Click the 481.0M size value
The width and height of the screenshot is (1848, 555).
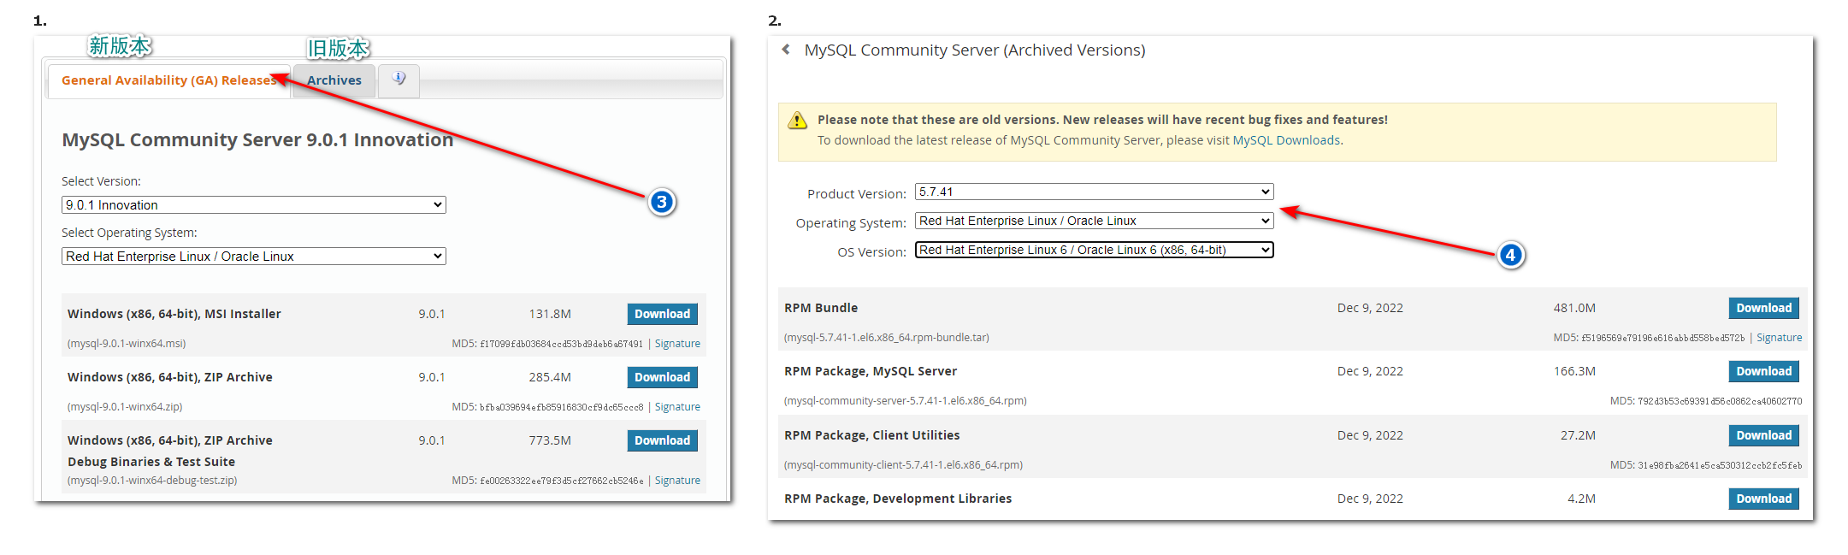click(1574, 308)
